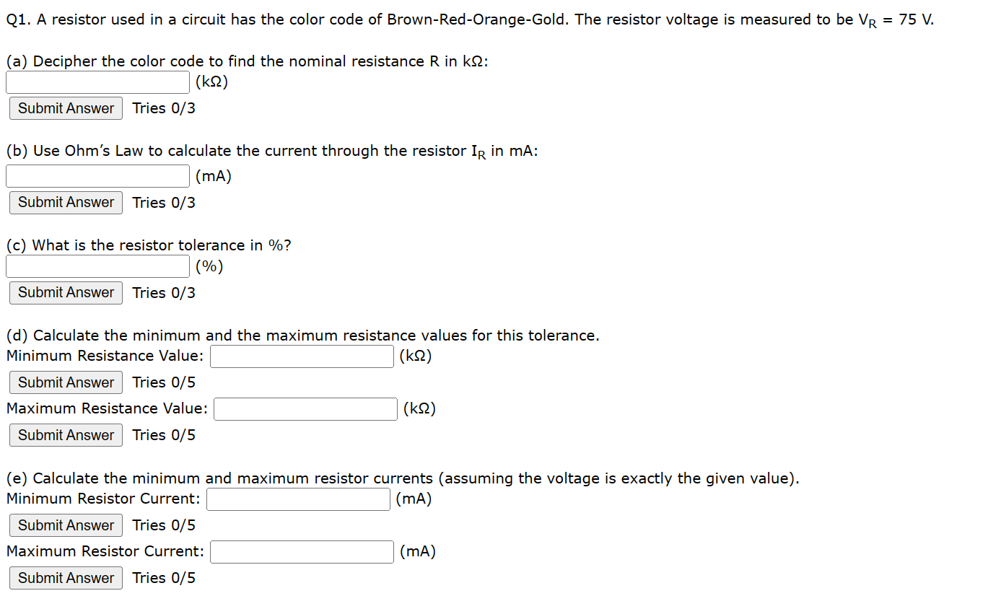
Task: Click the Minimum Resistance Value input box
Action: point(301,355)
